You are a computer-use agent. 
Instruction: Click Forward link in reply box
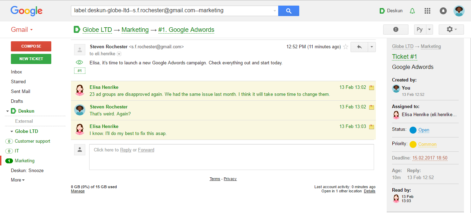click(146, 150)
